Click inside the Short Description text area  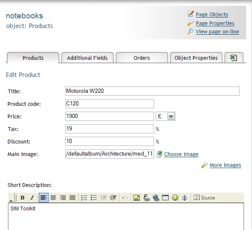point(126,217)
